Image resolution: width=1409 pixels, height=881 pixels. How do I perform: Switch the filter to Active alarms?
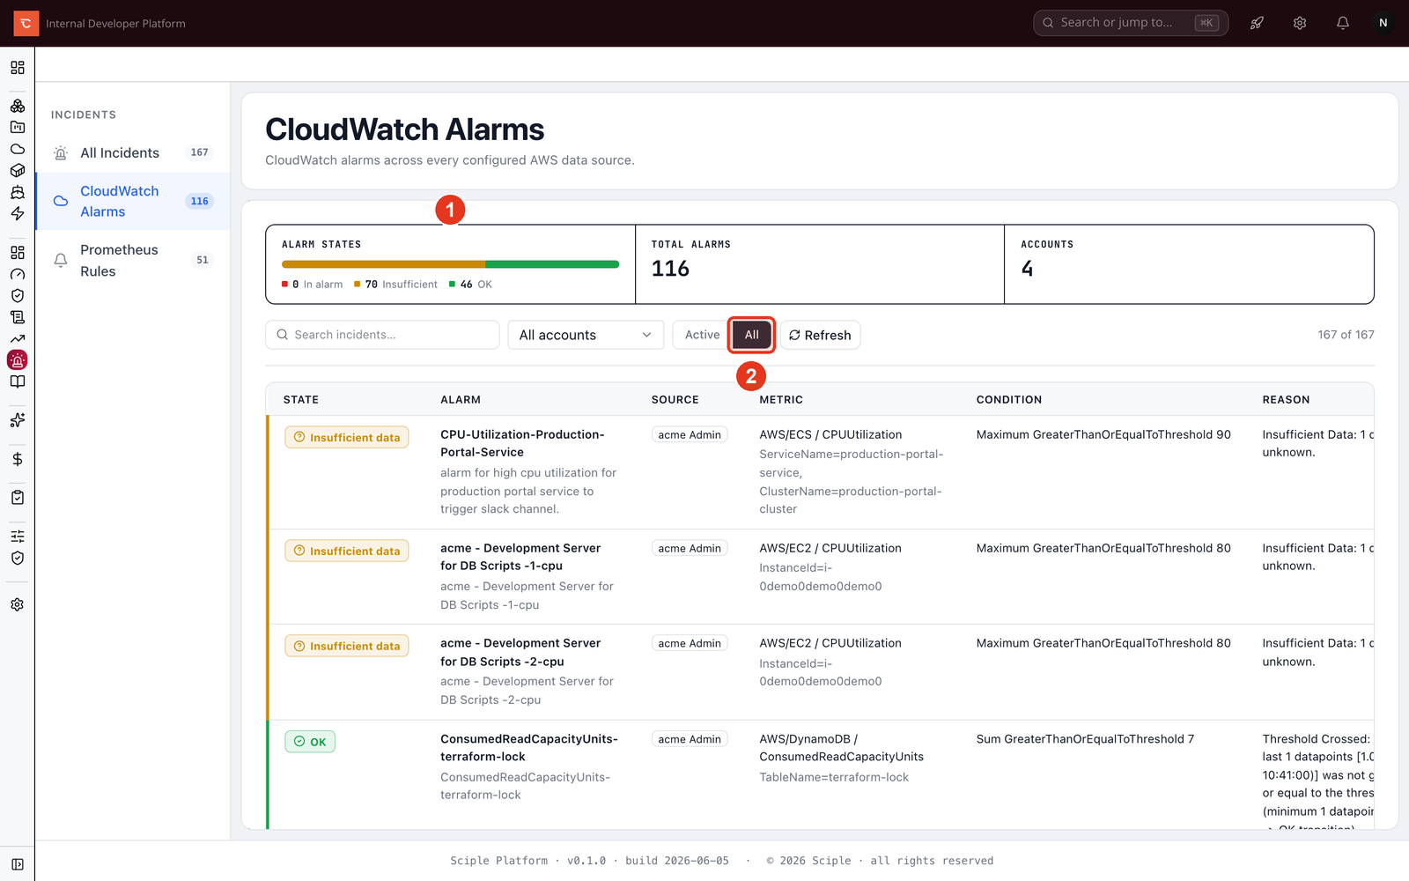(702, 335)
